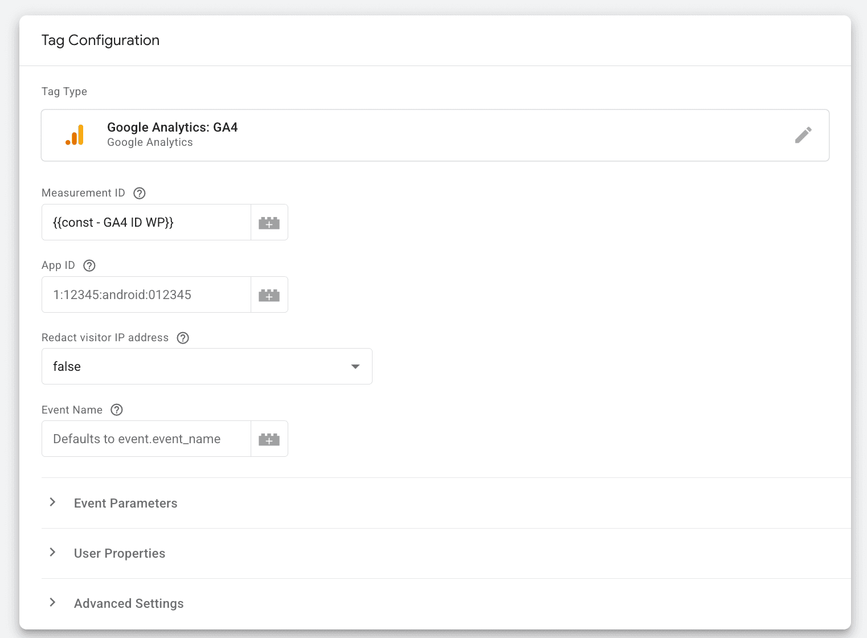Click the Tag Type label
This screenshot has width=867, height=638.
[x=64, y=92]
